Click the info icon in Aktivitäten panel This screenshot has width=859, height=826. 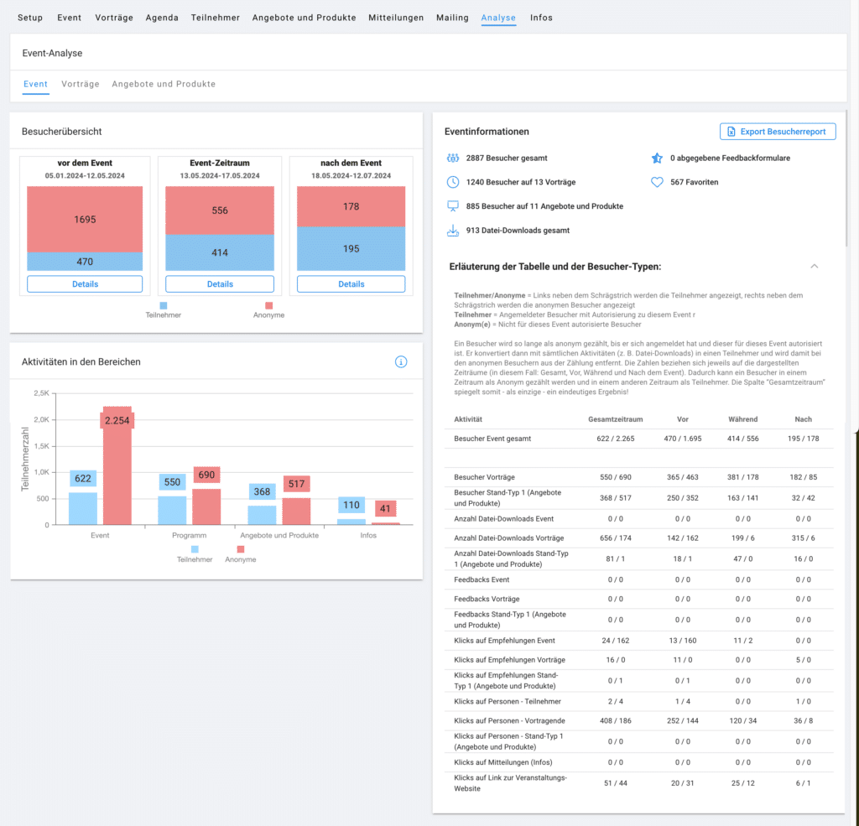[x=401, y=362]
